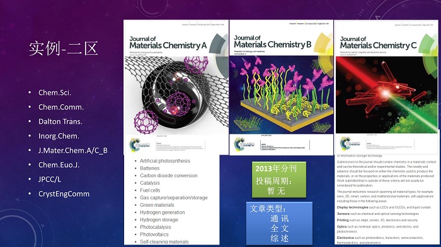Click the Display technologies paragraph heading

pos(353,207)
